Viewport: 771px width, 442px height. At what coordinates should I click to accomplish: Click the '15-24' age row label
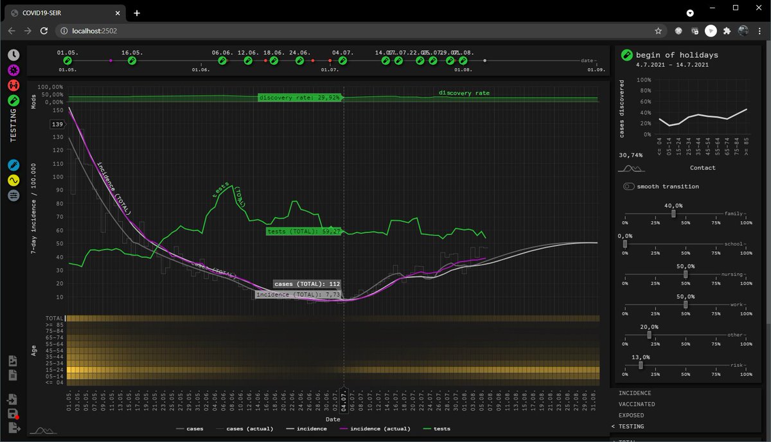(x=55, y=369)
